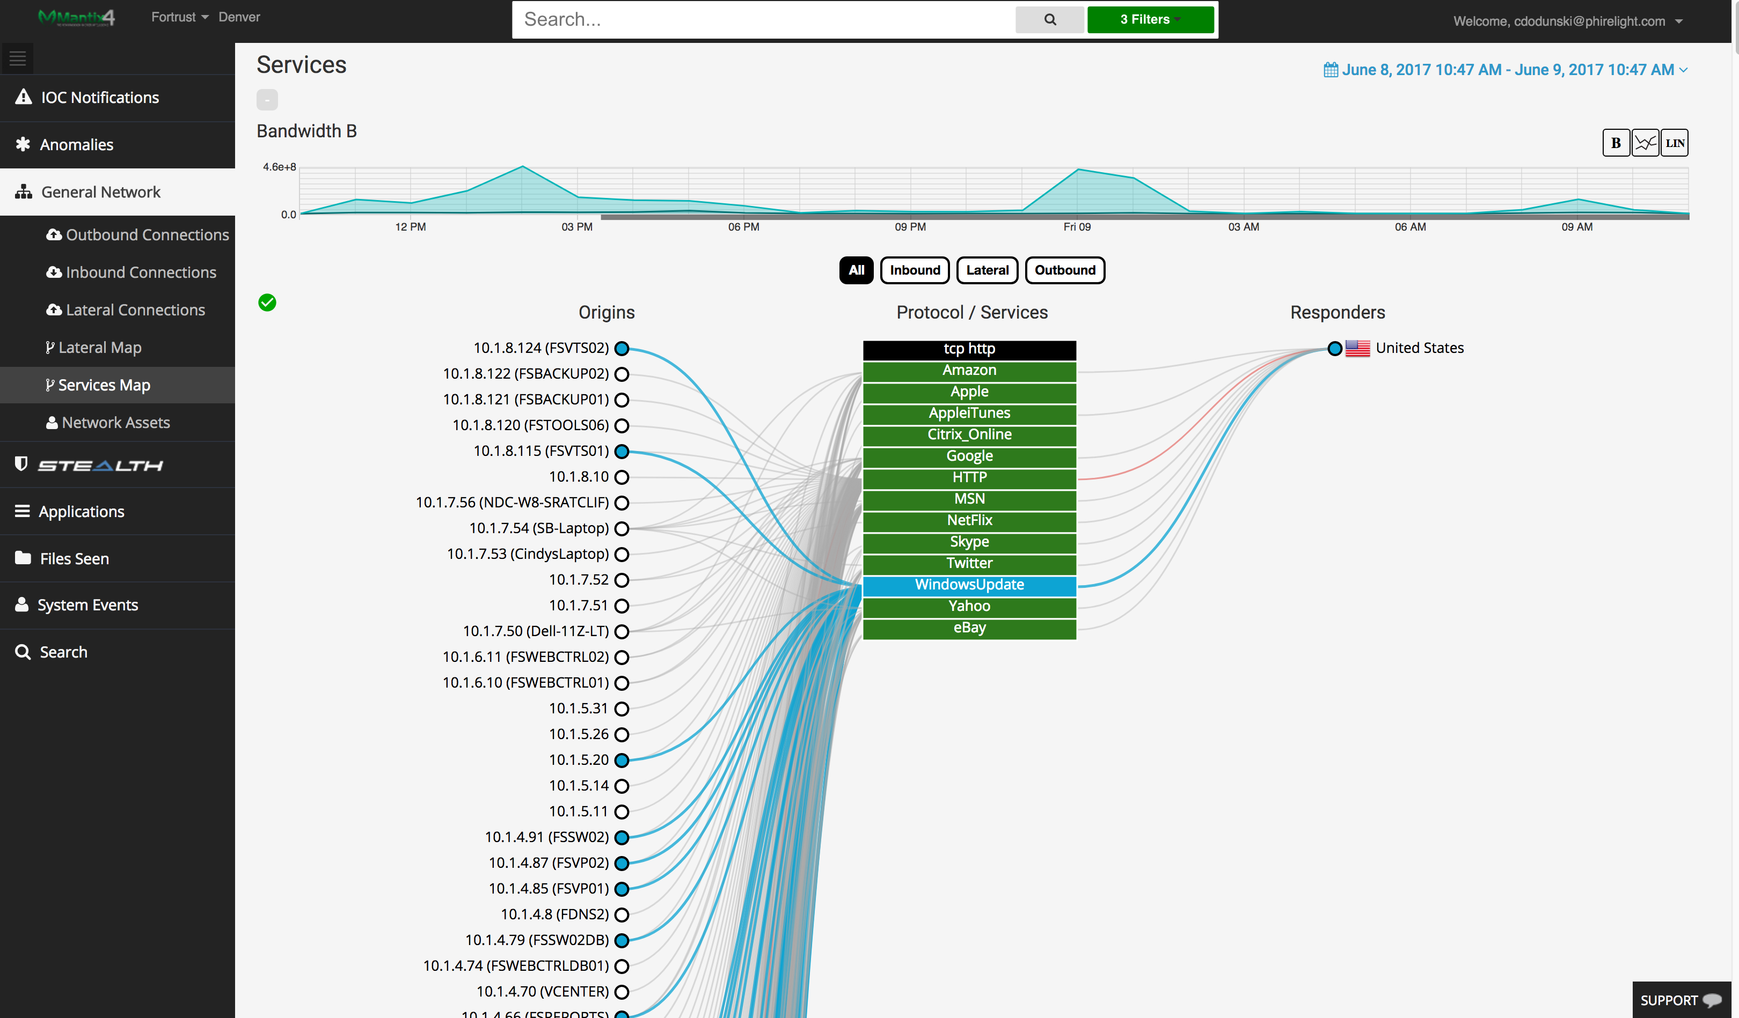Click the Applications list icon

pos(22,511)
